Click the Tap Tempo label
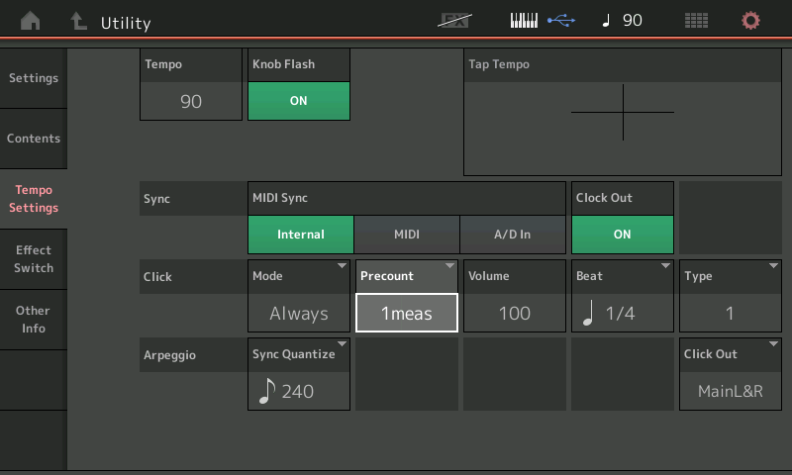Viewport: 792px width, 475px height. click(499, 64)
